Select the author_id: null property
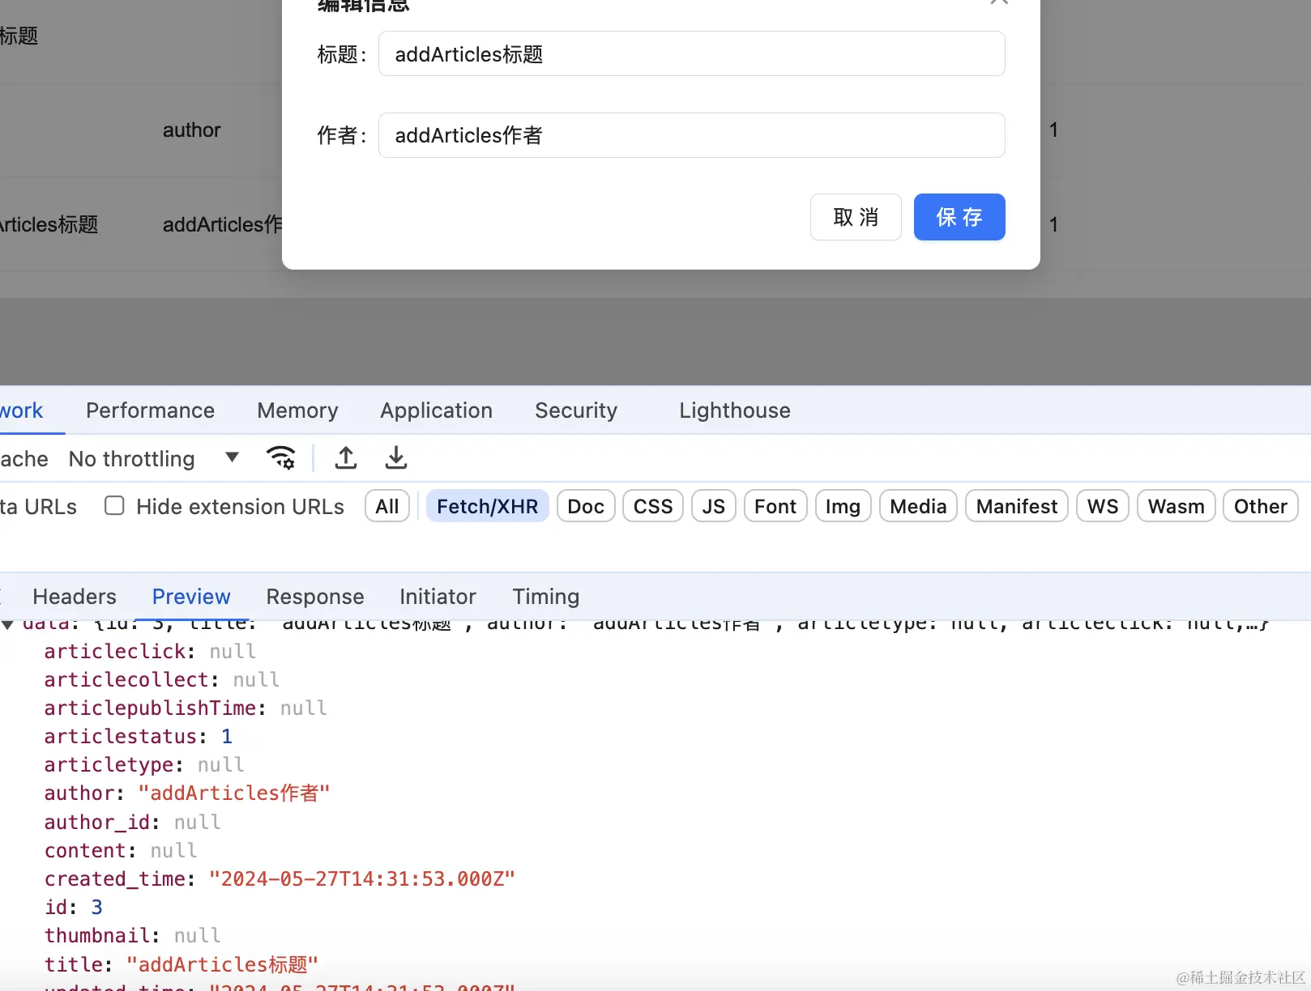This screenshot has height=991, width=1311. pos(132,822)
